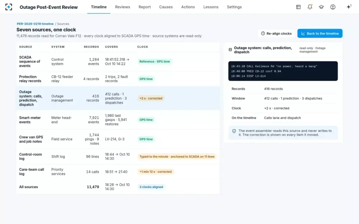359x224 pixels.
Task: Open the sparkle assistant icon
Action: click(x=349, y=7)
